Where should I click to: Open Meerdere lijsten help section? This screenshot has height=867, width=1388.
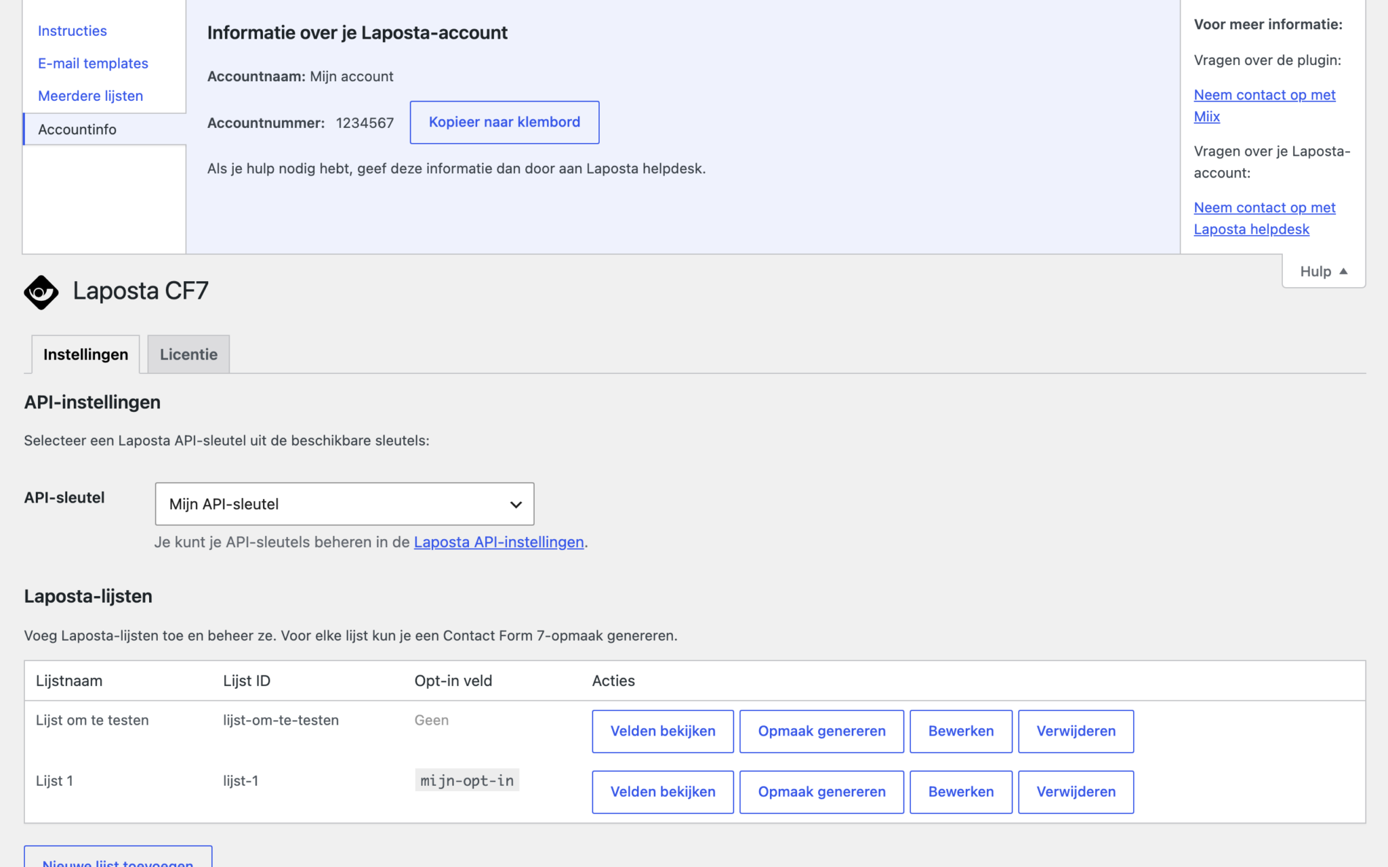(91, 96)
